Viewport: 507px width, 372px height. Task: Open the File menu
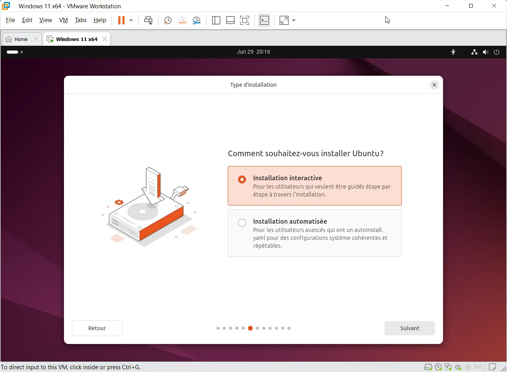coord(10,20)
